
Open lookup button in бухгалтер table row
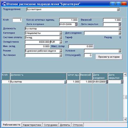coord(65,82)
